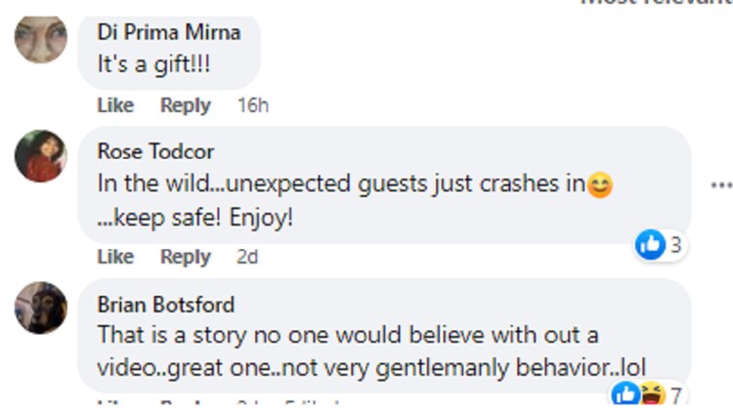Open Di Prima Mirna's profile picture

coord(41,39)
